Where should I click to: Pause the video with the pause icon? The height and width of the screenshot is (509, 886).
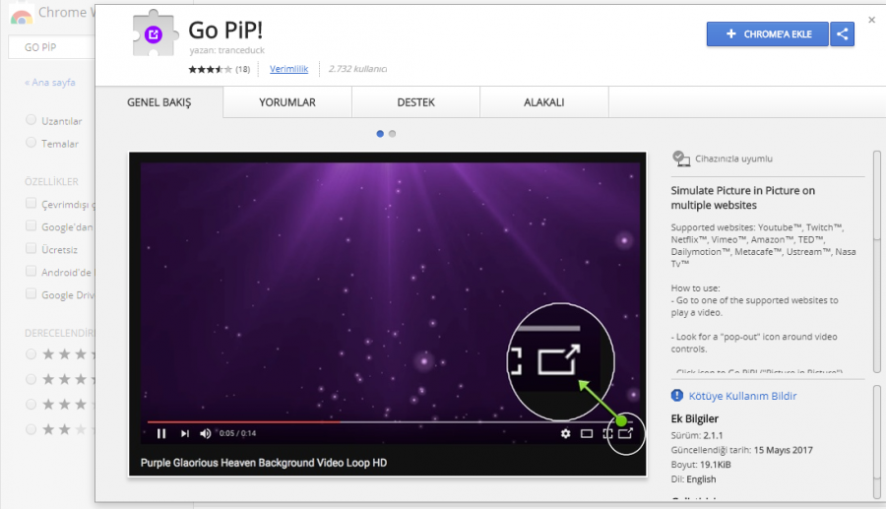coord(161,433)
